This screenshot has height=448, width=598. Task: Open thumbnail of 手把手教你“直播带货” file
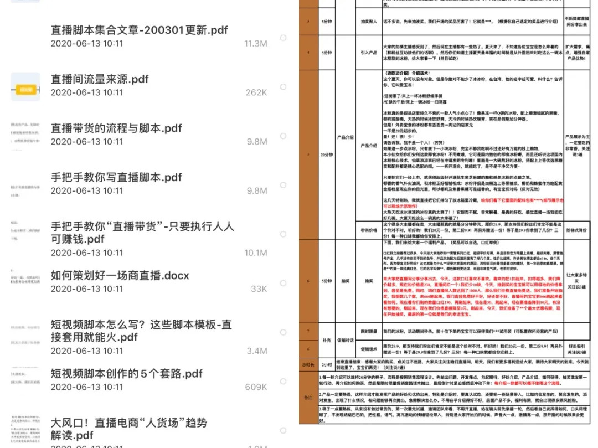coord(25,234)
